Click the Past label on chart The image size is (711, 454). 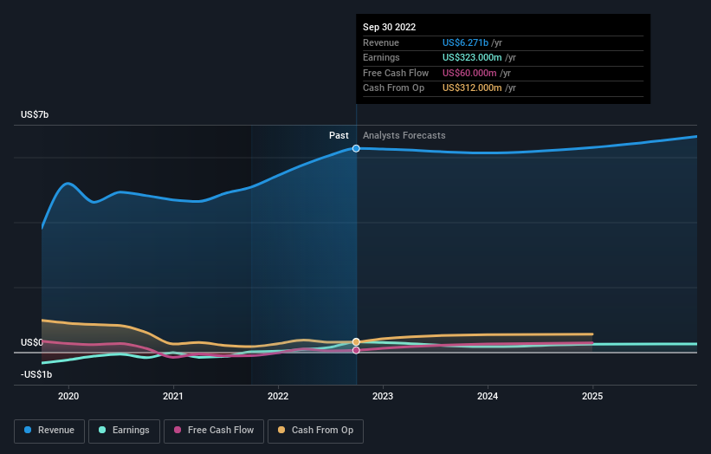[339, 135]
